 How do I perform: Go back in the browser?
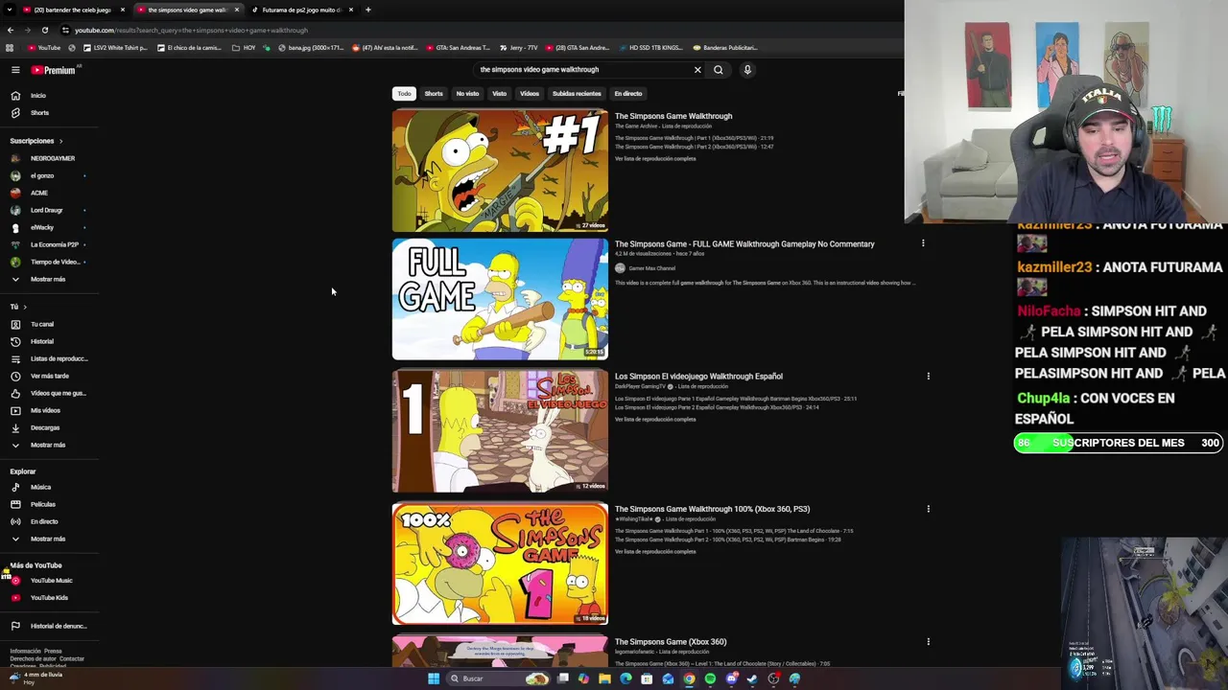[x=11, y=31]
